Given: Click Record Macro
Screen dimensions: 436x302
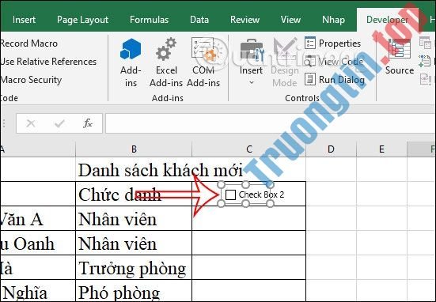Looking at the screenshot, I should [29, 43].
